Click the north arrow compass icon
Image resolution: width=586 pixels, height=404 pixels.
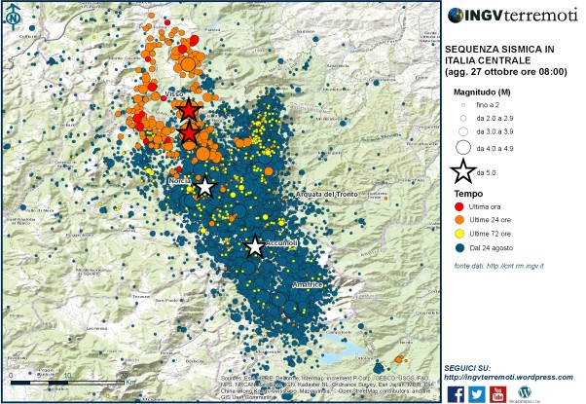14,18
